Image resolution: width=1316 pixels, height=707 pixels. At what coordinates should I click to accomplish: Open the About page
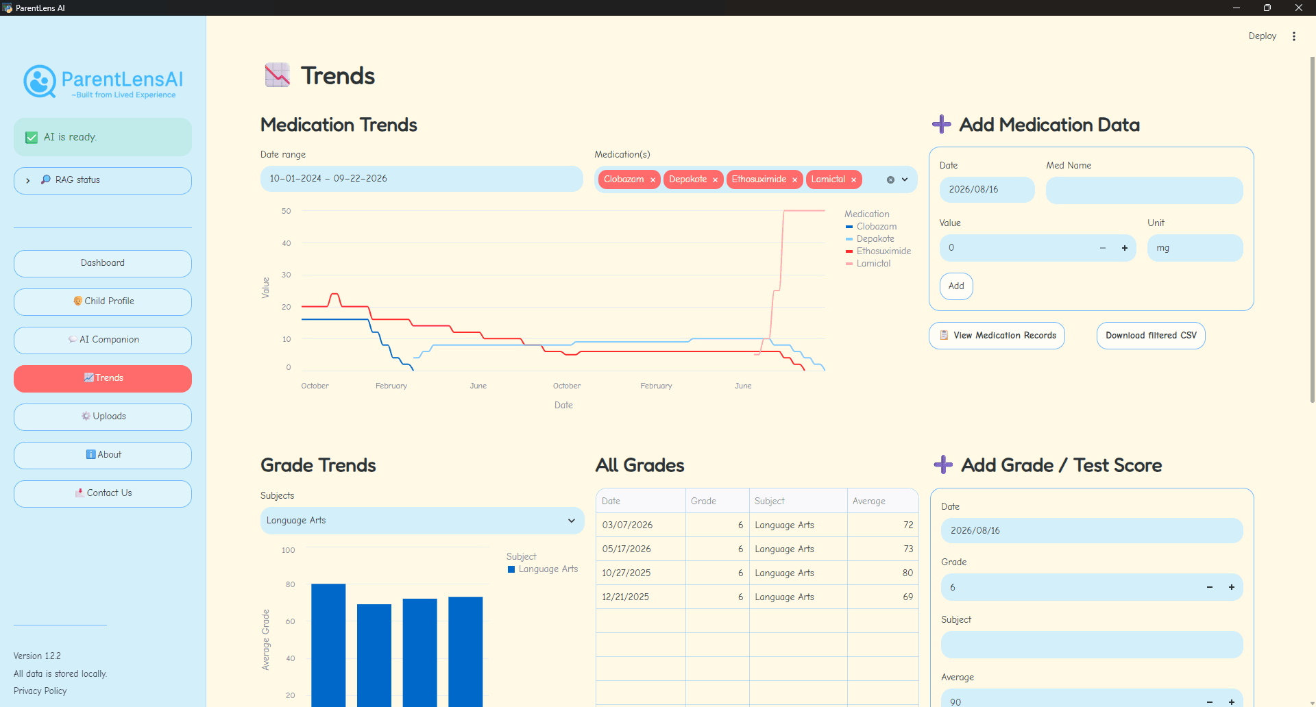coord(103,455)
